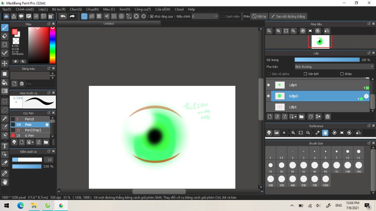Enable the radial snap guide

point(114,16)
